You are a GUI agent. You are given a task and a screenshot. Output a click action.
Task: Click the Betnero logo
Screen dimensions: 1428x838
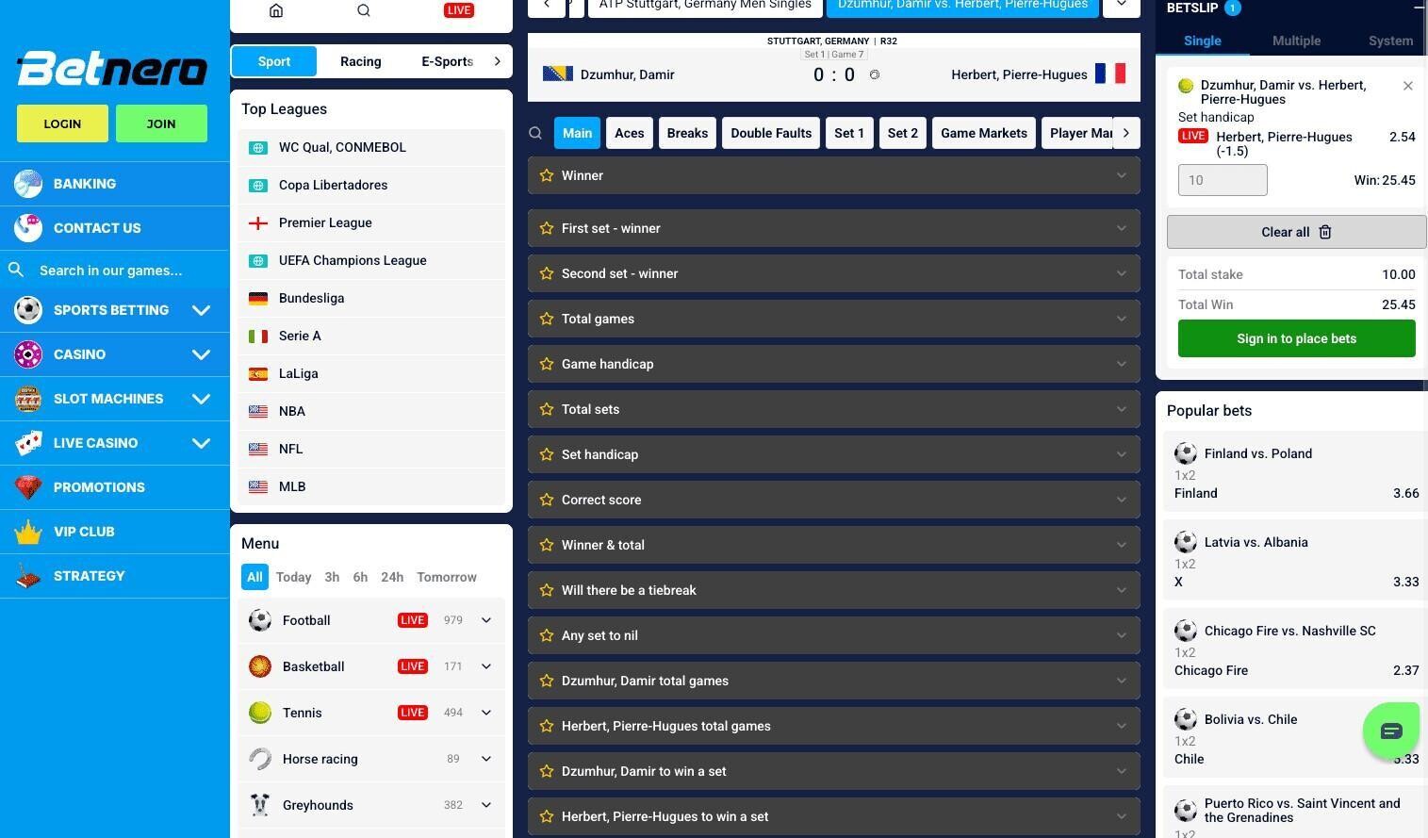pyautogui.click(x=112, y=69)
